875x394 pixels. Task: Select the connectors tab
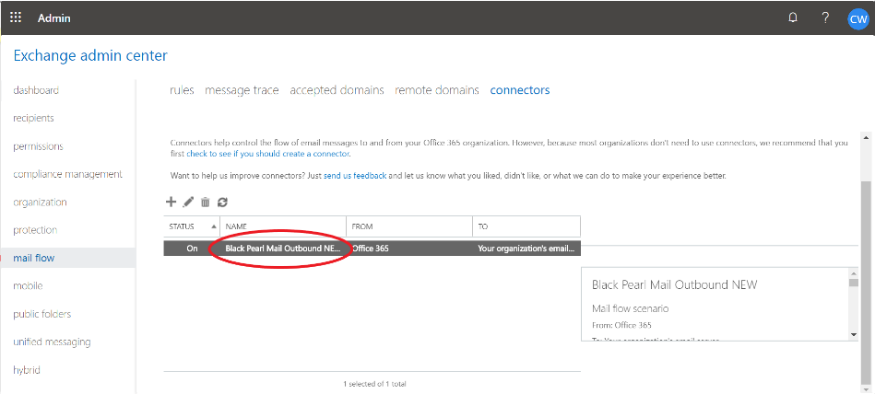(x=520, y=90)
